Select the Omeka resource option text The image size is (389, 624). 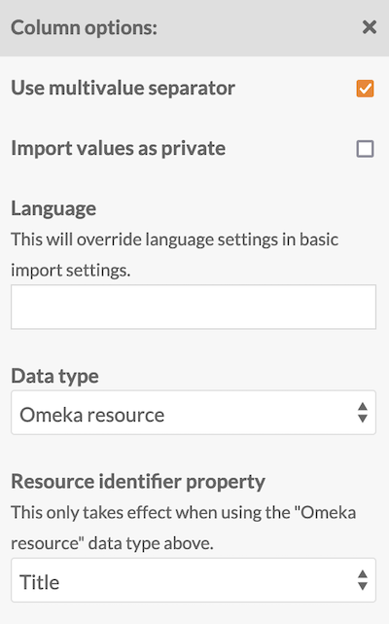91,415
